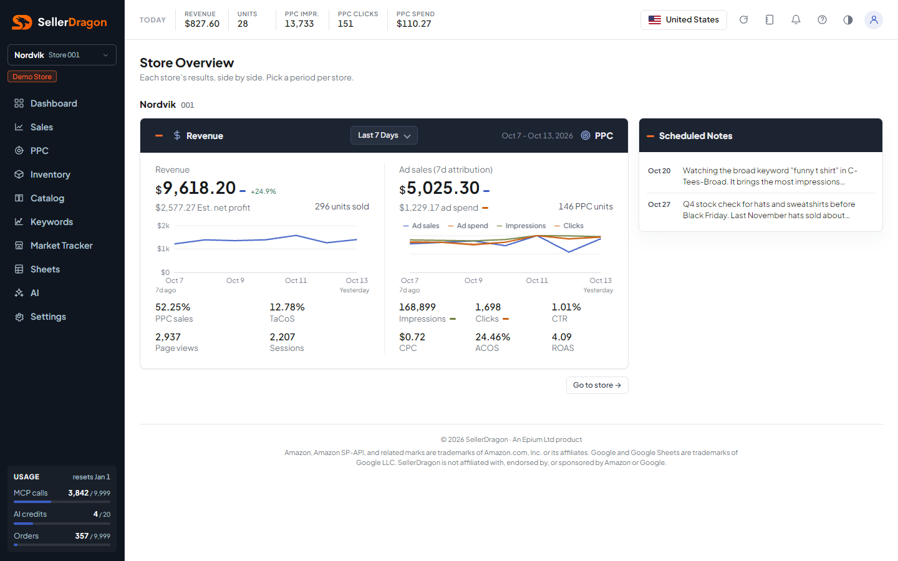Toggle Clicks series in chart legend
The width and height of the screenshot is (898, 561).
[569, 226]
